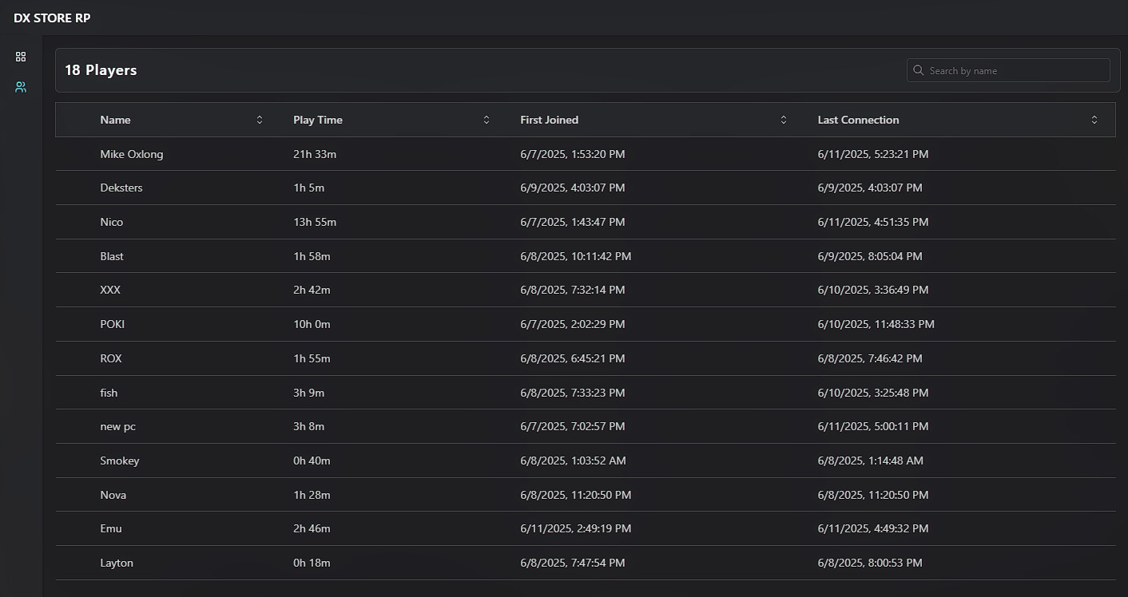Open the dashboard grid icon in sidebar
This screenshot has width=1128, height=597.
point(21,57)
